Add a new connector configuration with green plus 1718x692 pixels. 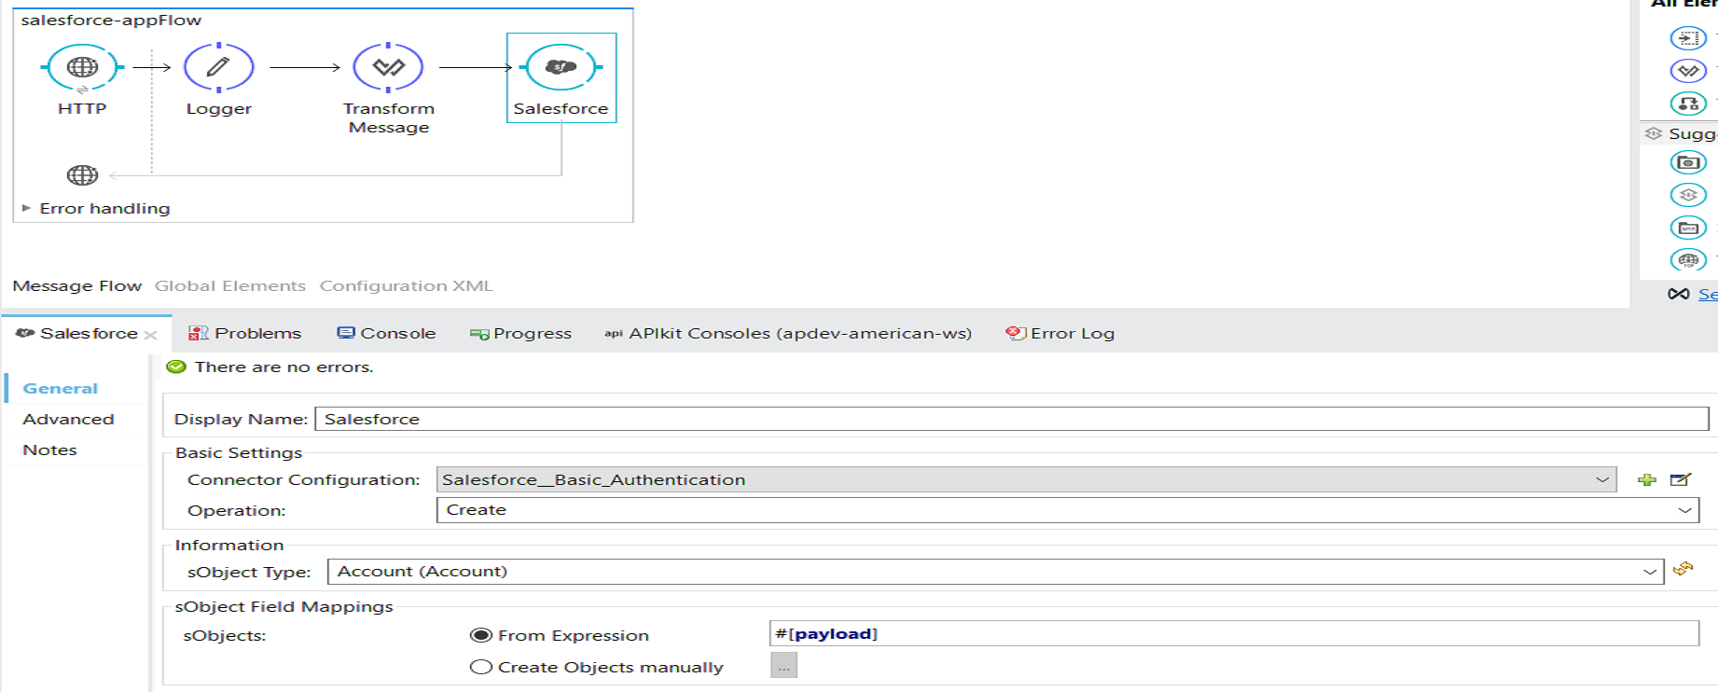pos(1647,479)
